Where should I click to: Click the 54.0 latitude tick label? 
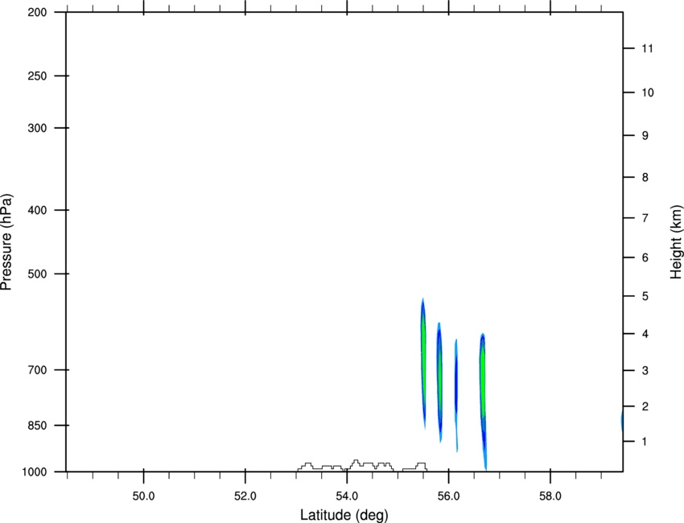[x=348, y=496]
